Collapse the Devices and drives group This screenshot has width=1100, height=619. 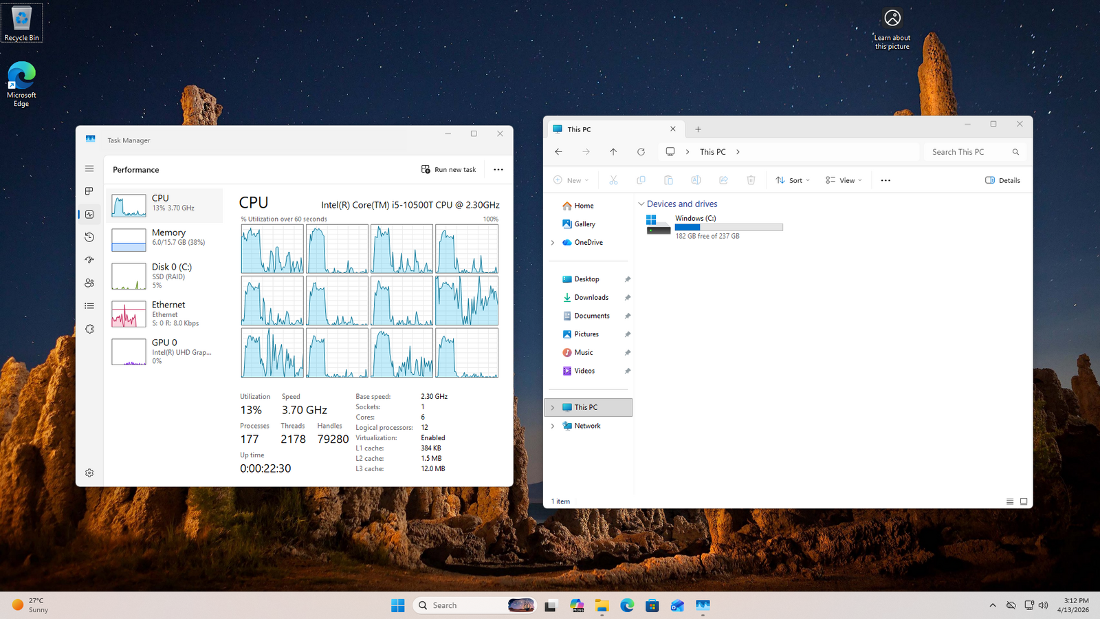[641, 204]
